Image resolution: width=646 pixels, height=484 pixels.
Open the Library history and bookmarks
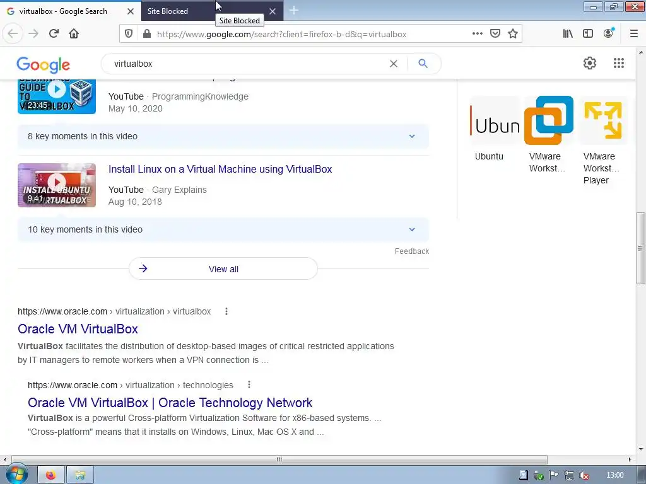tap(568, 33)
